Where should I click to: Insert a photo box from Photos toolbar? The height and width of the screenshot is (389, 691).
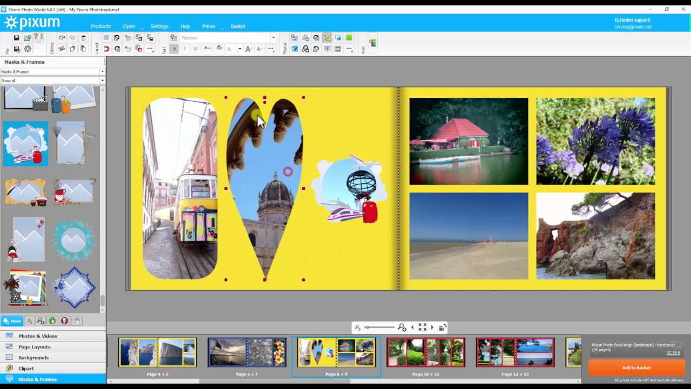coord(294,38)
